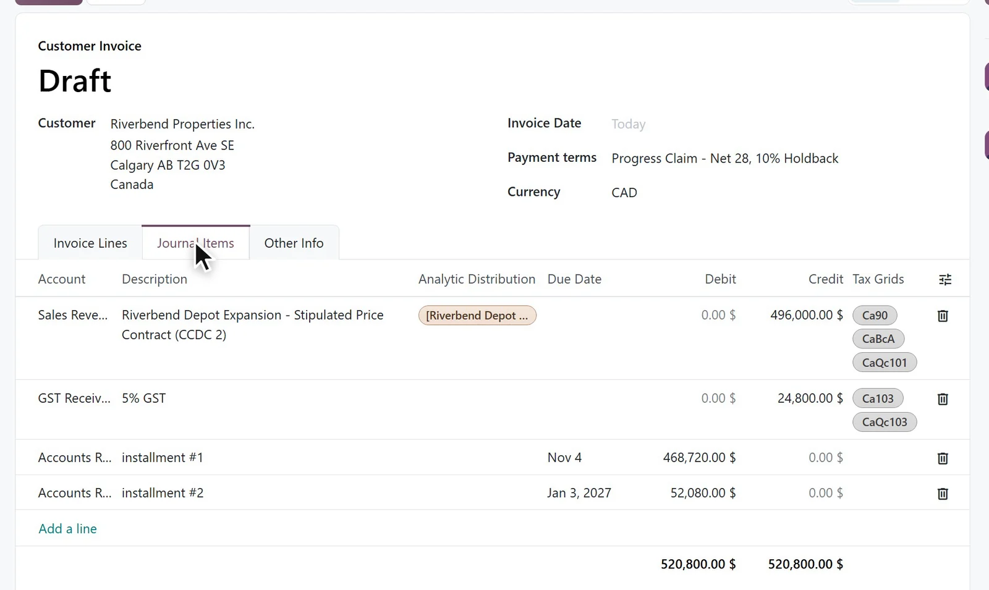Delete the installment #1 line
Viewport: 989px width, 590px height.
pyautogui.click(x=943, y=458)
